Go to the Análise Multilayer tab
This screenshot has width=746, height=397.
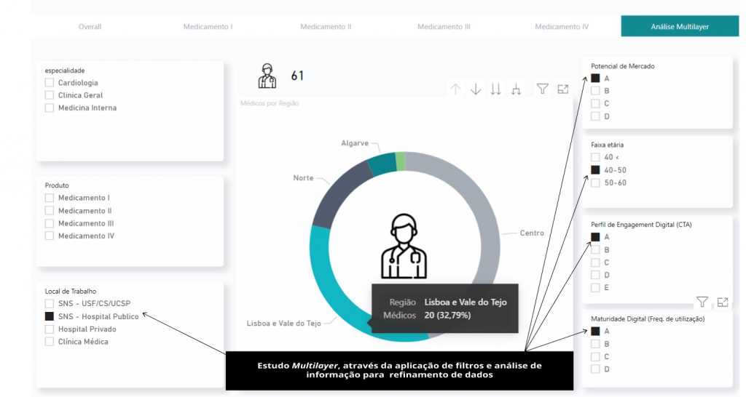pyautogui.click(x=679, y=27)
